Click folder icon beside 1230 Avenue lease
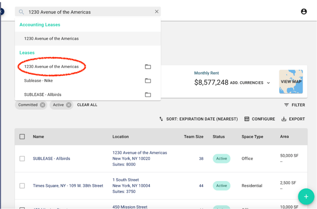Screen dimensions: 317x209 148,67
